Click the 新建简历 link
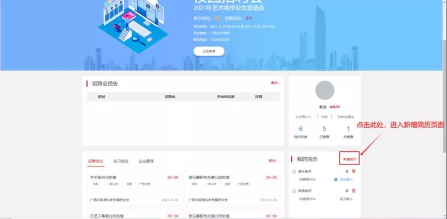The width and height of the screenshot is (447, 219). tap(349, 159)
